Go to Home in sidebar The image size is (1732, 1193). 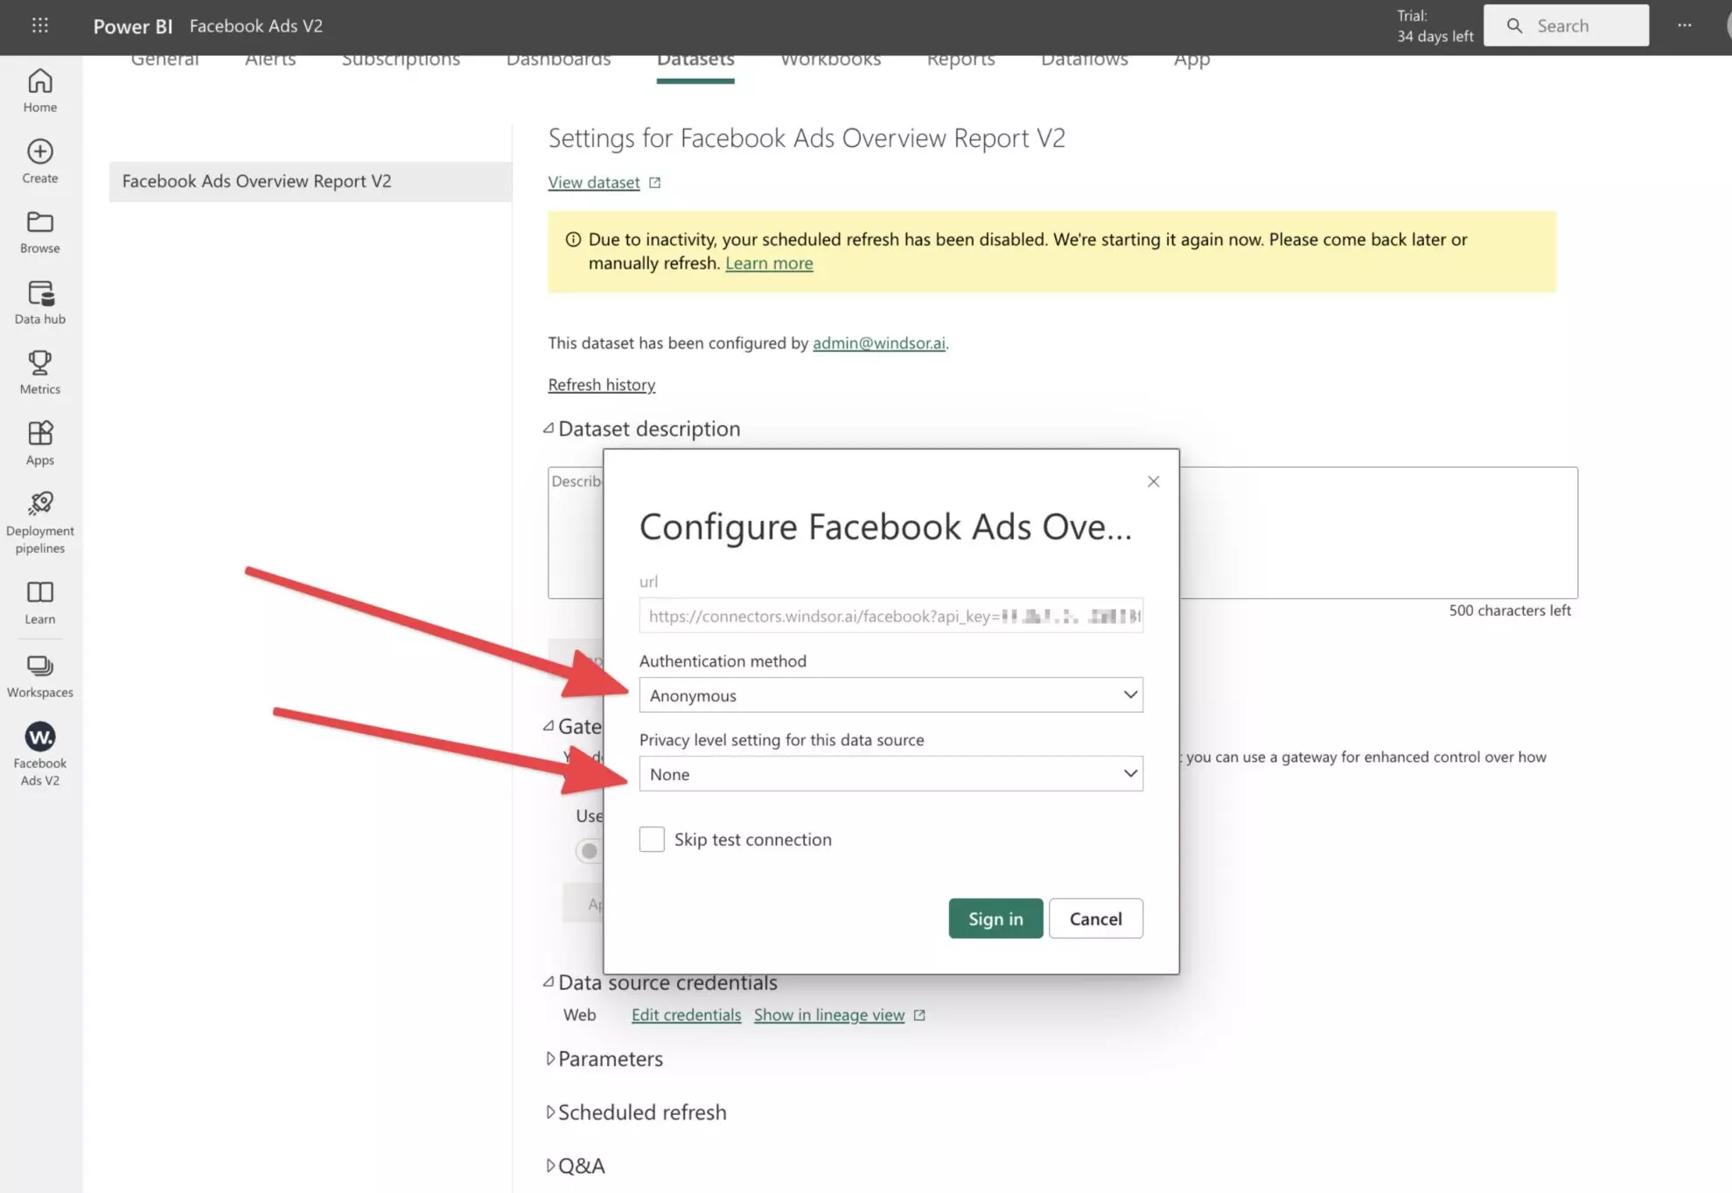(x=40, y=91)
